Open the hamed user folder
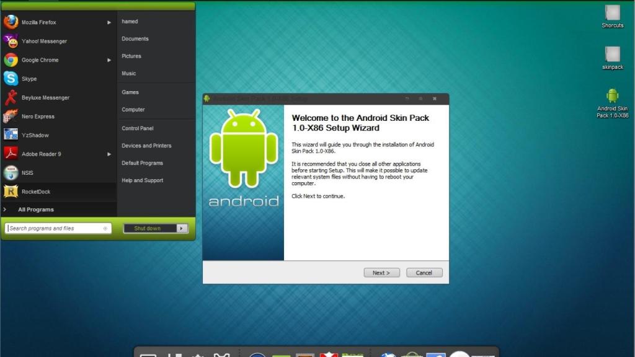 [130, 21]
